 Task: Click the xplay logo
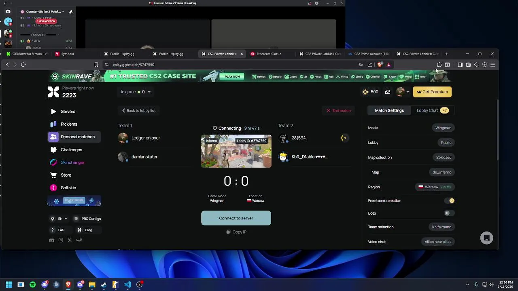coord(53,92)
